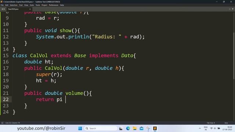The height and width of the screenshot is (132, 235).
Task: Open the File menu
Action: (x=2, y=5)
